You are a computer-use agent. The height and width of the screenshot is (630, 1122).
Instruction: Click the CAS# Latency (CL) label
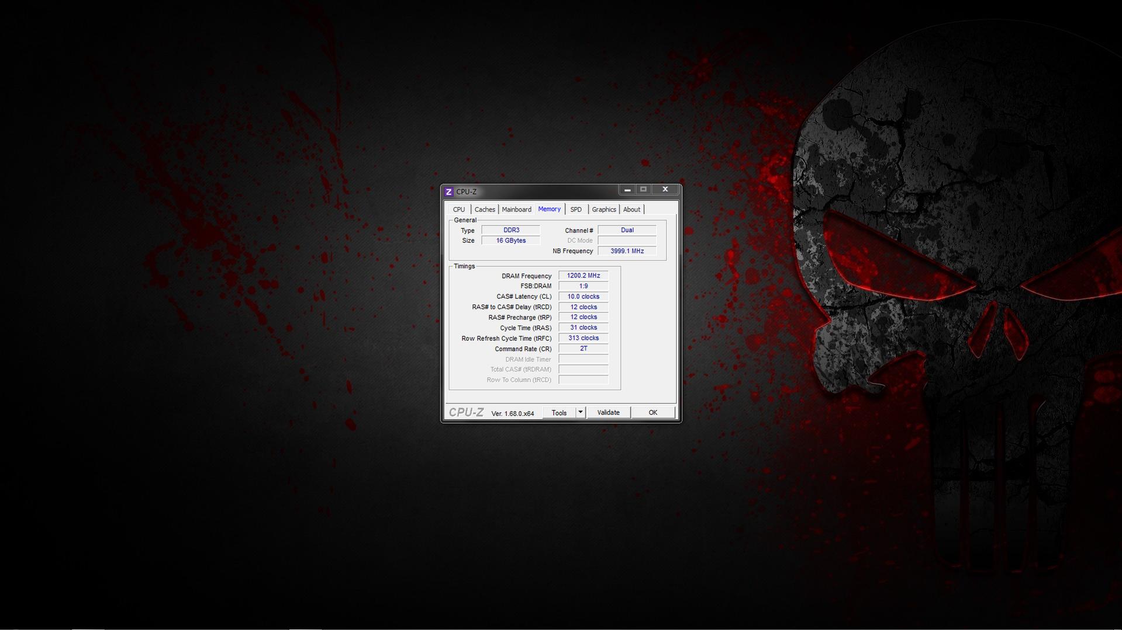coord(524,297)
